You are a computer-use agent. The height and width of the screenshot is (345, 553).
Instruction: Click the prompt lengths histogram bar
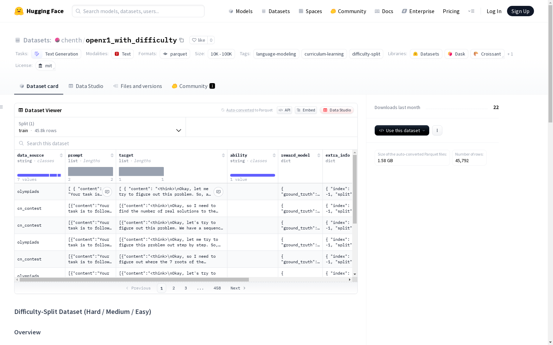pyautogui.click(x=91, y=171)
